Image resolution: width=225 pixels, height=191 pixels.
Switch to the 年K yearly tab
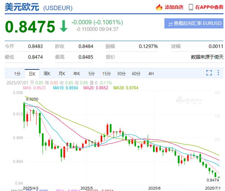click(77, 74)
